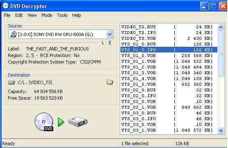Click the 126 KB status bar size
The height and width of the screenshot is (148, 228).
click(182, 143)
